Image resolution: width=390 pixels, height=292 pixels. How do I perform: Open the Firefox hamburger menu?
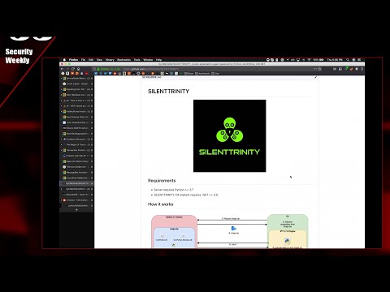[x=362, y=69]
